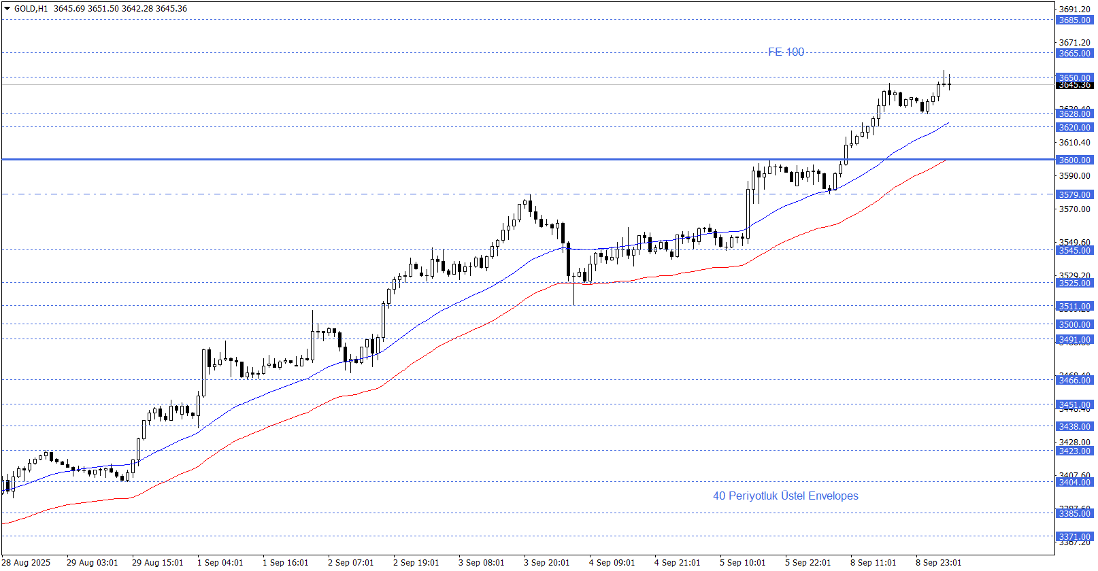Click the 40 Periyotluk Üstel Envelopes label
This screenshot has height=571, width=1098.
coord(785,496)
